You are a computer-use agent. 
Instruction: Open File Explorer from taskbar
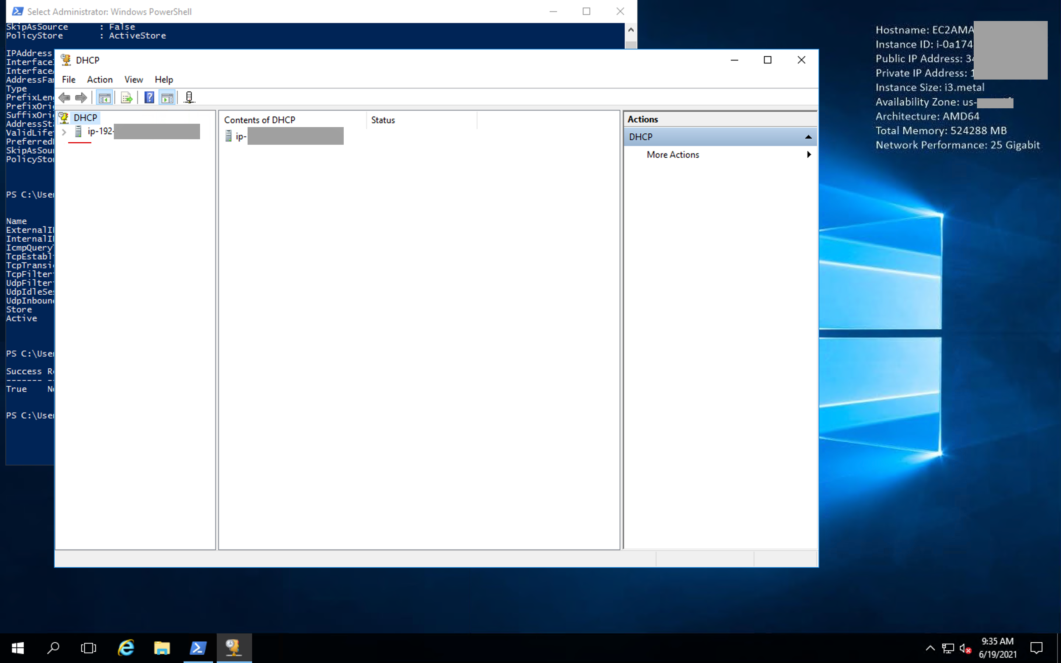(x=162, y=648)
